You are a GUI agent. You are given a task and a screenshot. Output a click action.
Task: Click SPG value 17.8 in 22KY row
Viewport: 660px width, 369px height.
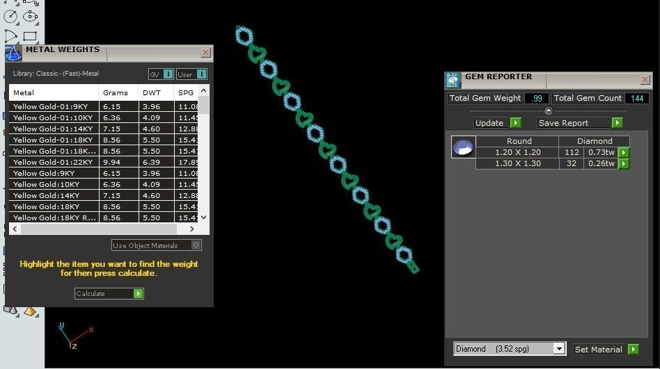pyautogui.click(x=188, y=162)
